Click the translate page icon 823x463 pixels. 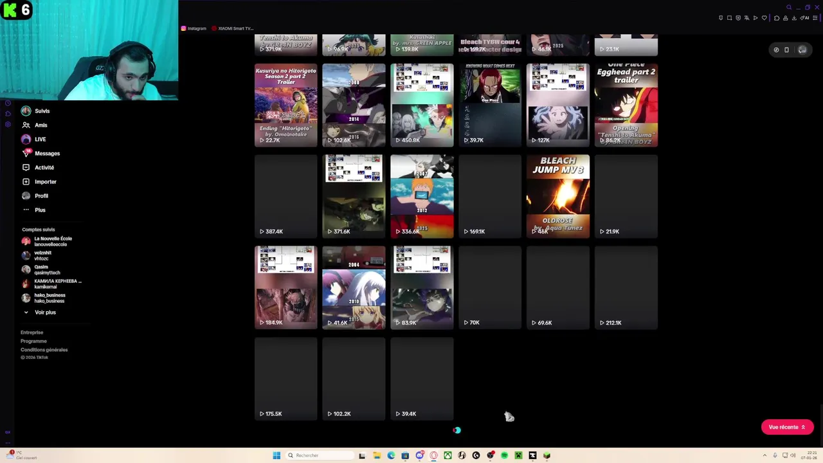click(x=747, y=18)
